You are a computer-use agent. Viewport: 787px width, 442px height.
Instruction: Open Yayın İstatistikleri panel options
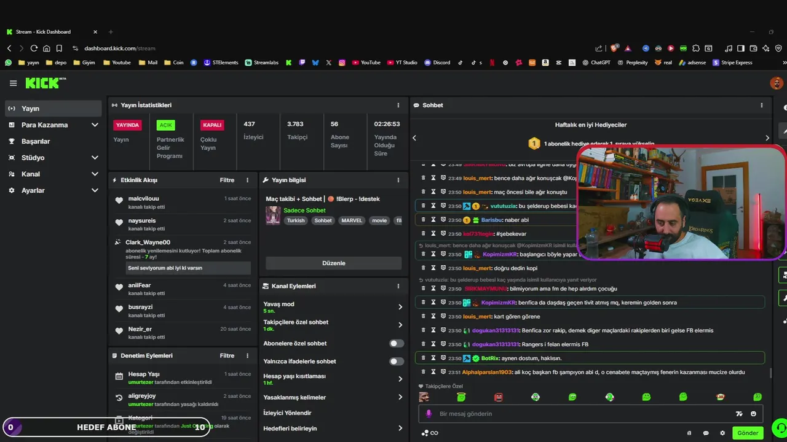coord(398,105)
